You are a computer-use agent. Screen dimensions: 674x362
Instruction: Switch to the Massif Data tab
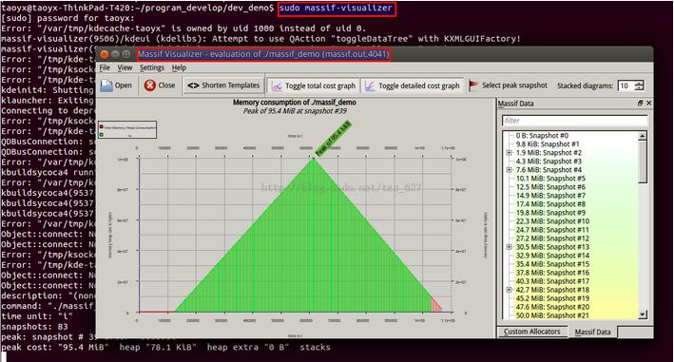[x=592, y=332]
